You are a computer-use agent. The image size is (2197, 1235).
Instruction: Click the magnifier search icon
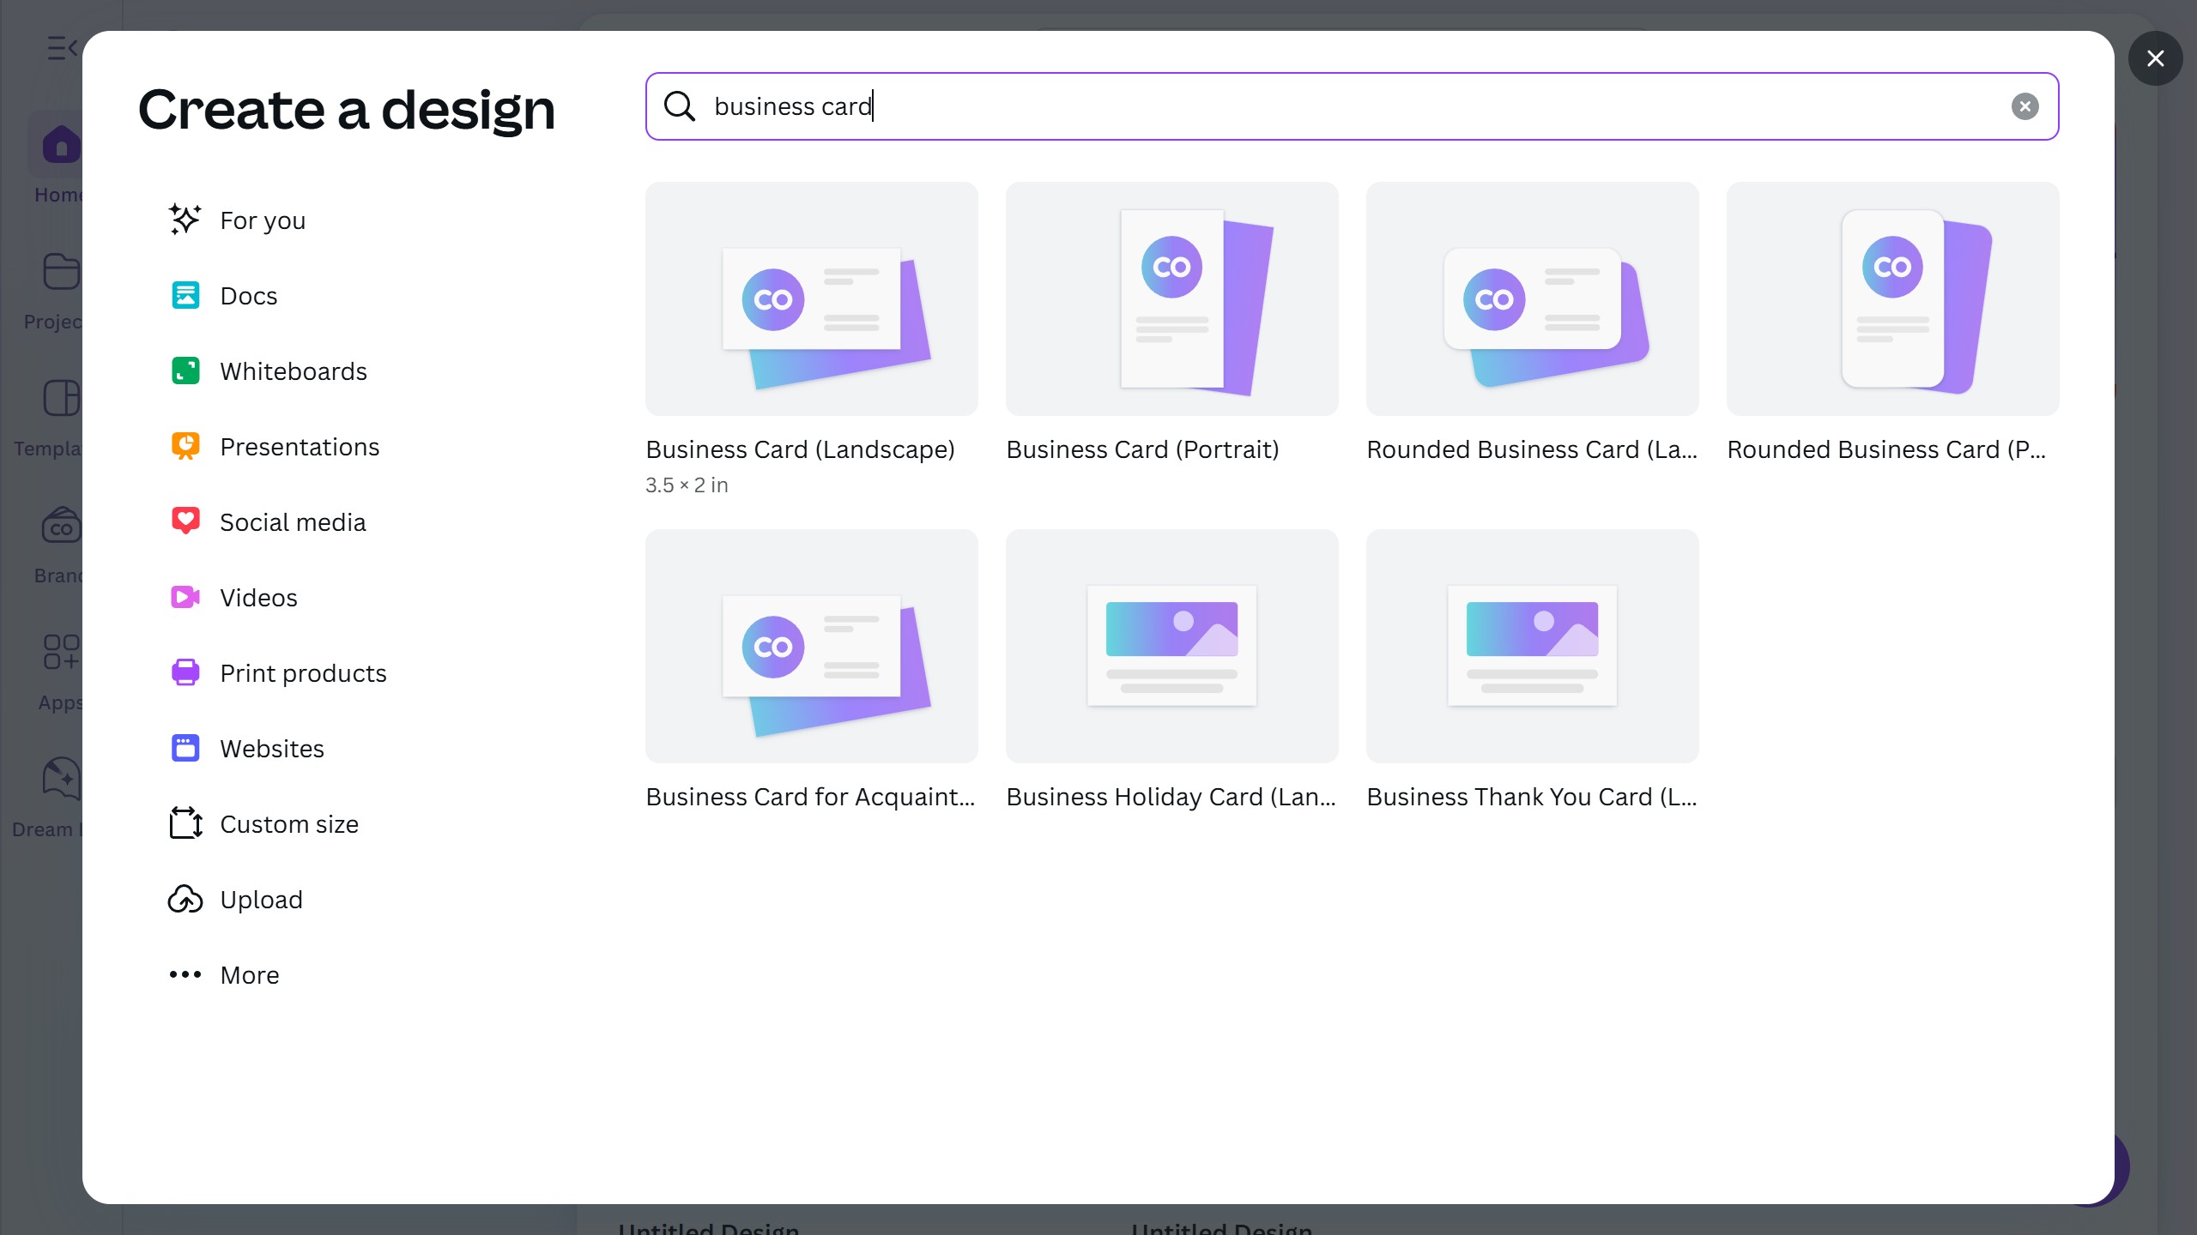(x=679, y=106)
